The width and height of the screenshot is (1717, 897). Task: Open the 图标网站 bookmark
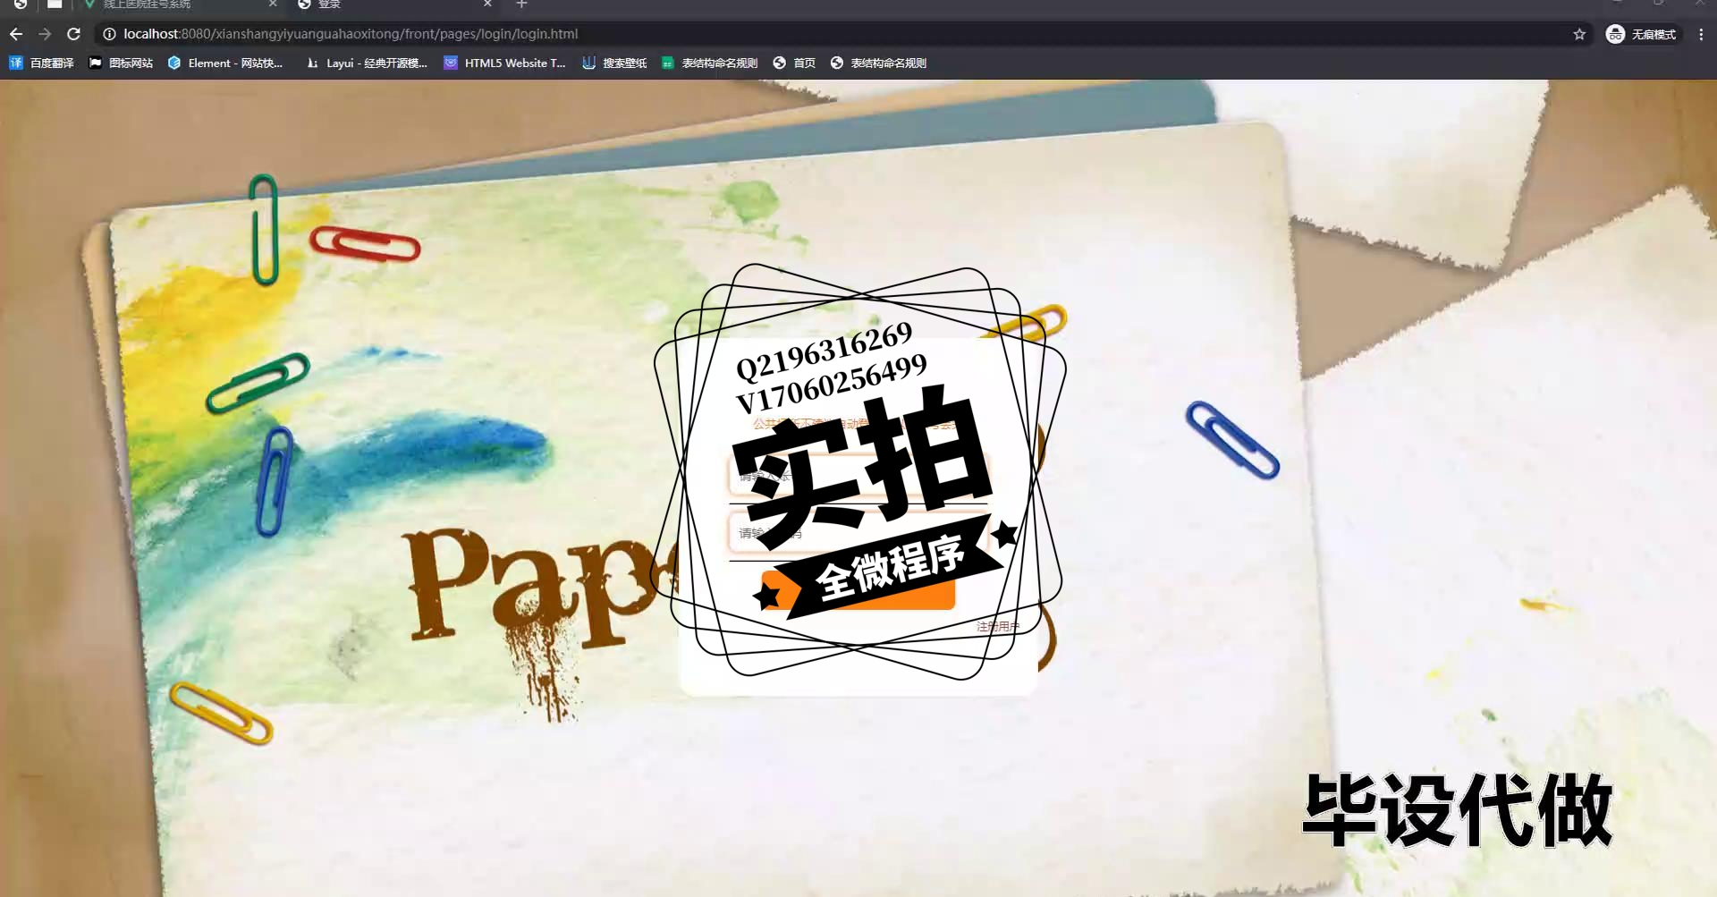121,63
